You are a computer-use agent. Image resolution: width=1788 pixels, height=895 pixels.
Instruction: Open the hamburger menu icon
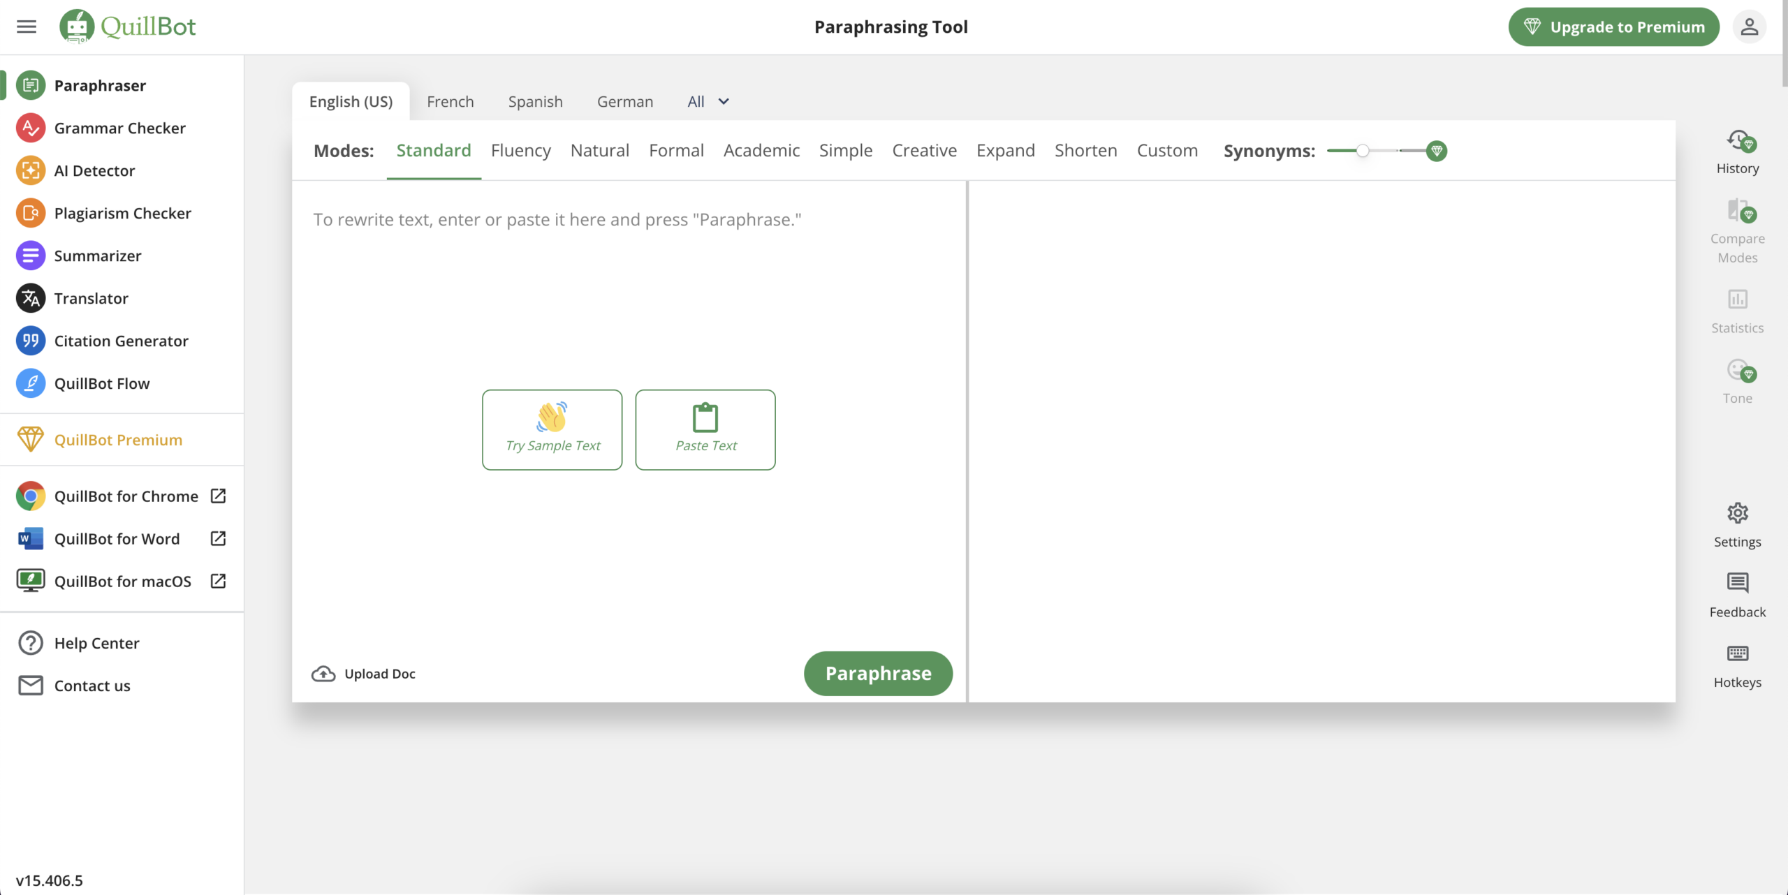(x=27, y=27)
